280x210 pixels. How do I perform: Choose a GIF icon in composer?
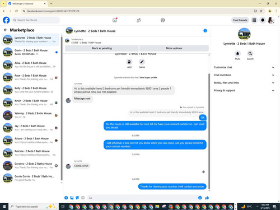pos(83,198)
